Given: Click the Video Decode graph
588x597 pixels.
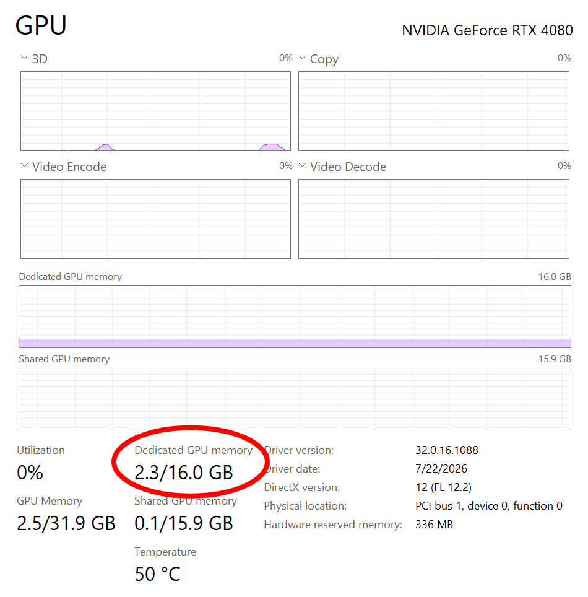Looking at the screenshot, I should (434, 219).
